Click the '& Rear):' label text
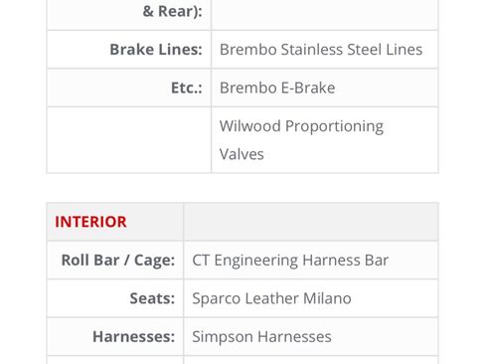Image resolution: width=485 pixels, height=364 pixels. [x=172, y=11]
